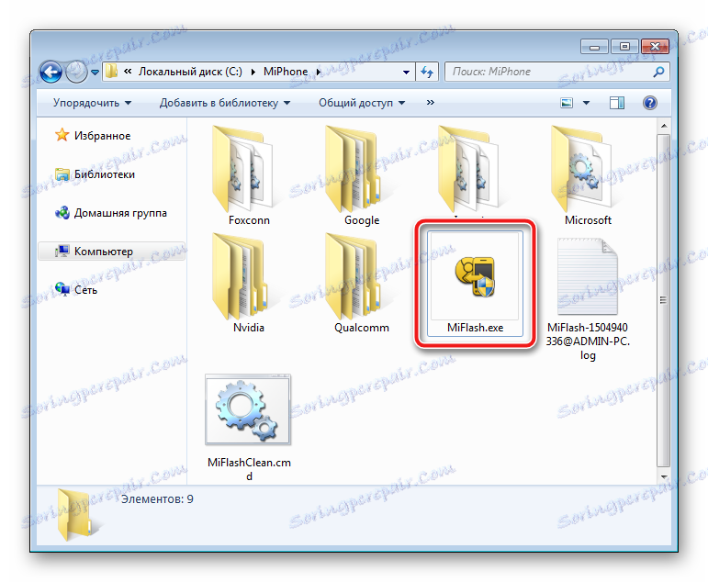The width and height of the screenshot is (708, 582).
Task: Go back with the blue Back arrow
Action: click(51, 72)
